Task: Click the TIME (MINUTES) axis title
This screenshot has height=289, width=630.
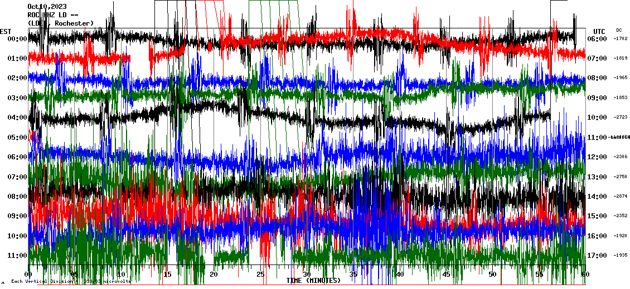Action: 313,281
